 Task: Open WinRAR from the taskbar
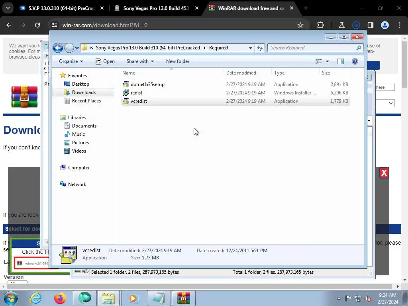(x=184, y=298)
